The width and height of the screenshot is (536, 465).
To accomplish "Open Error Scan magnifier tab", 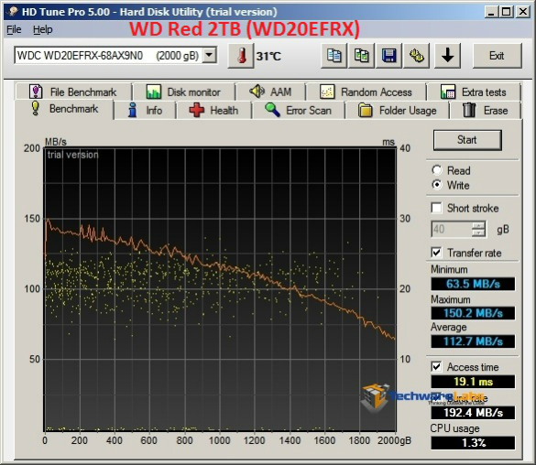I will tap(298, 110).
